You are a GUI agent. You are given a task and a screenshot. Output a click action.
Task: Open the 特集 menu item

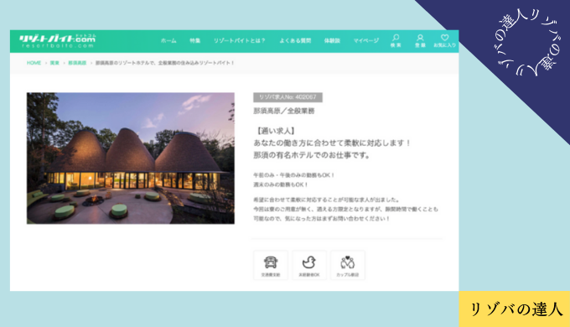[x=194, y=41]
